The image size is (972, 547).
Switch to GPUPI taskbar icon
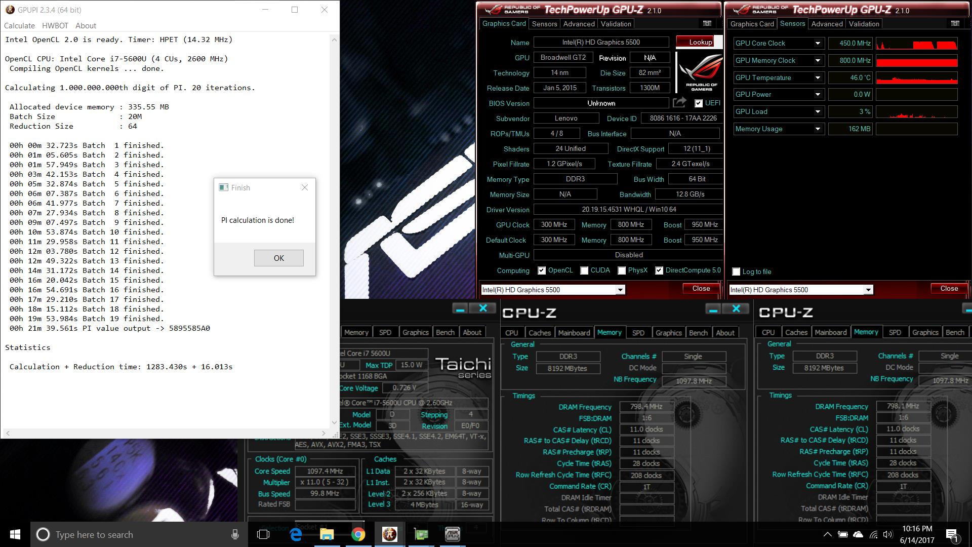(389, 534)
